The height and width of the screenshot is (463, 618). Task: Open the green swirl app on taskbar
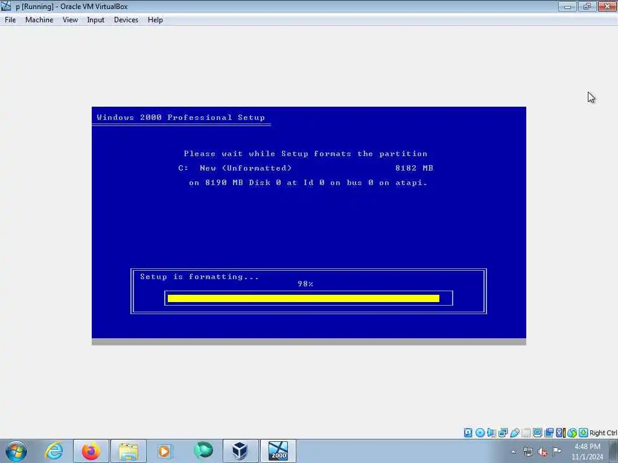tap(203, 450)
